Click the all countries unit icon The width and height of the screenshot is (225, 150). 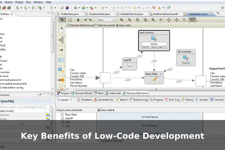coord(186,57)
